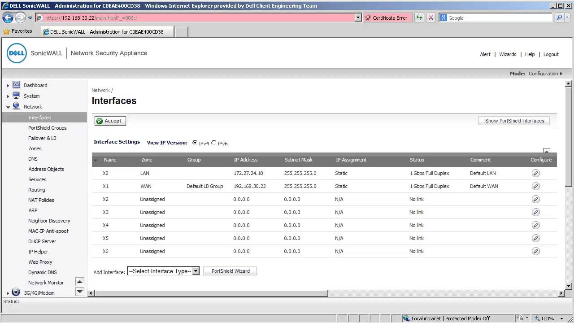Open the NAT Policies menu item
The height and width of the screenshot is (323, 574).
pos(41,200)
